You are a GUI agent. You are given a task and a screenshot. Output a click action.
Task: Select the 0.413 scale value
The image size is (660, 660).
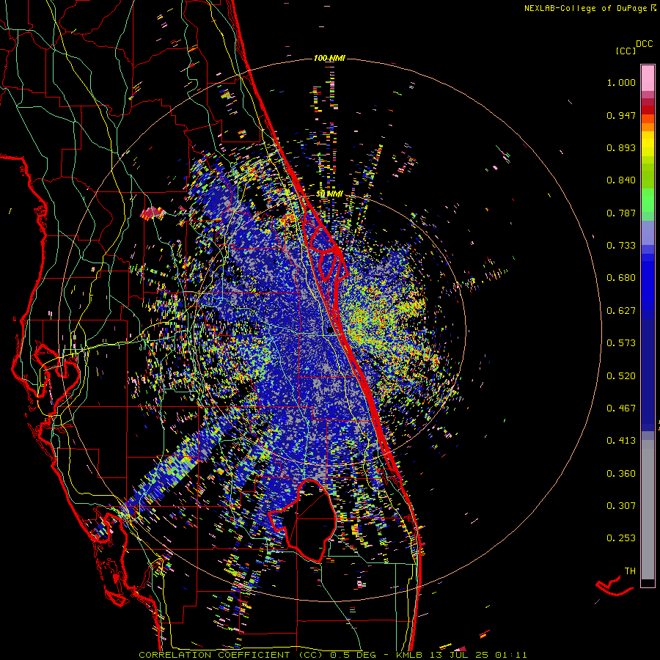tap(621, 441)
